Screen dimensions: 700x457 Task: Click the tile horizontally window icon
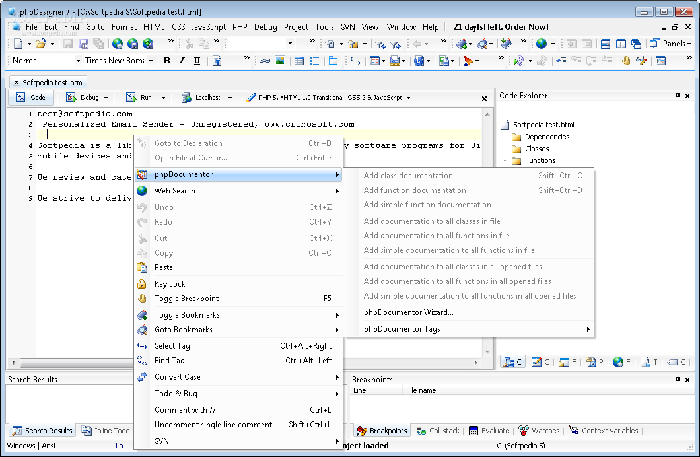606,44
